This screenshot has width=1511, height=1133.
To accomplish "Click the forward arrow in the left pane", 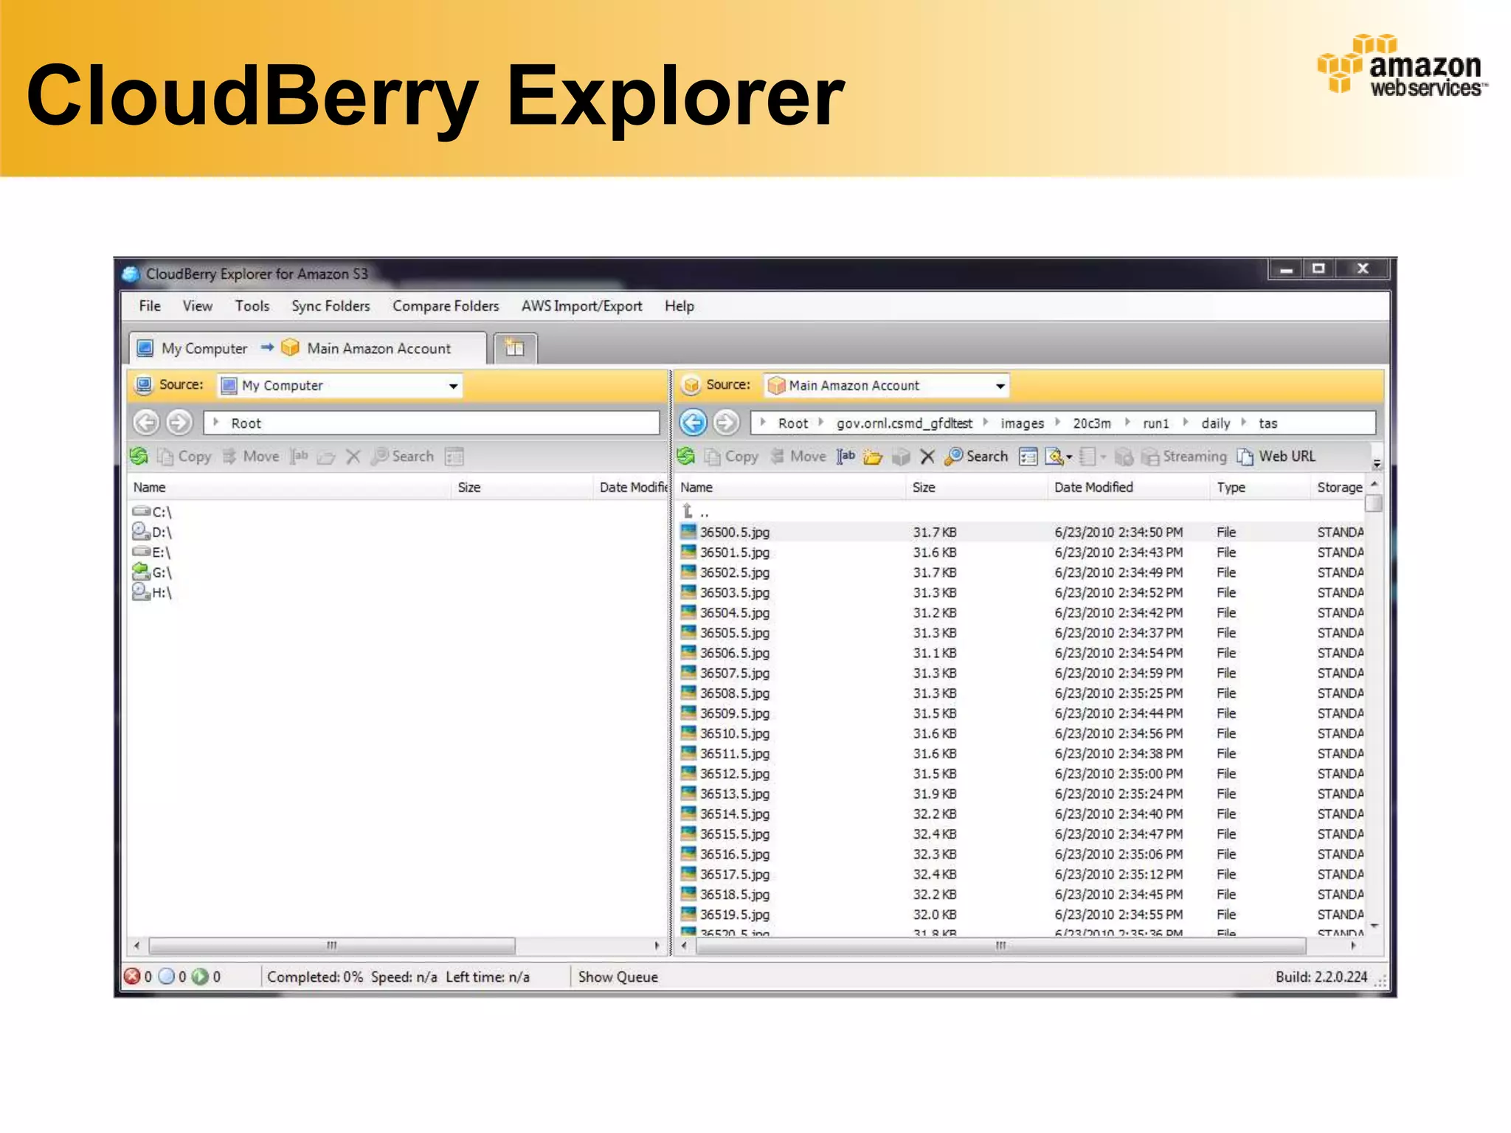I will point(179,423).
